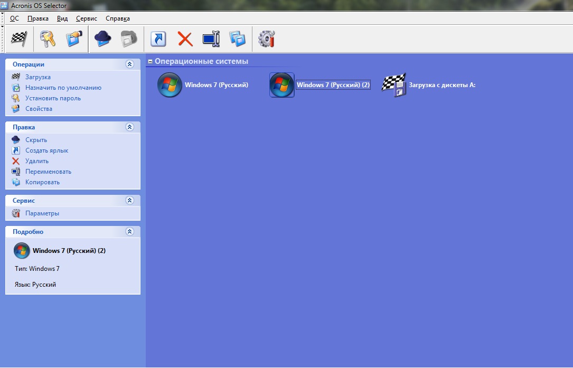
Task: Click the grayed-out Unhide toolbar icon
Action: pos(129,39)
